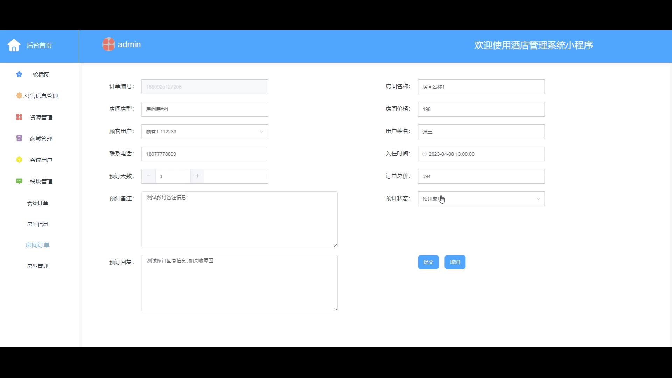672x378 pixels.
Task: Click the green chat icon for 模块管理
Action: click(x=19, y=181)
